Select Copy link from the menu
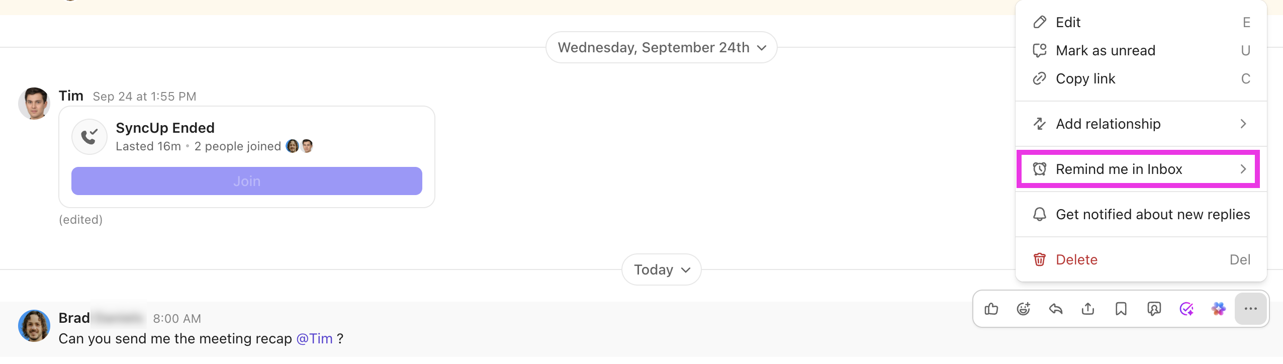1283x364 pixels. [1141, 78]
